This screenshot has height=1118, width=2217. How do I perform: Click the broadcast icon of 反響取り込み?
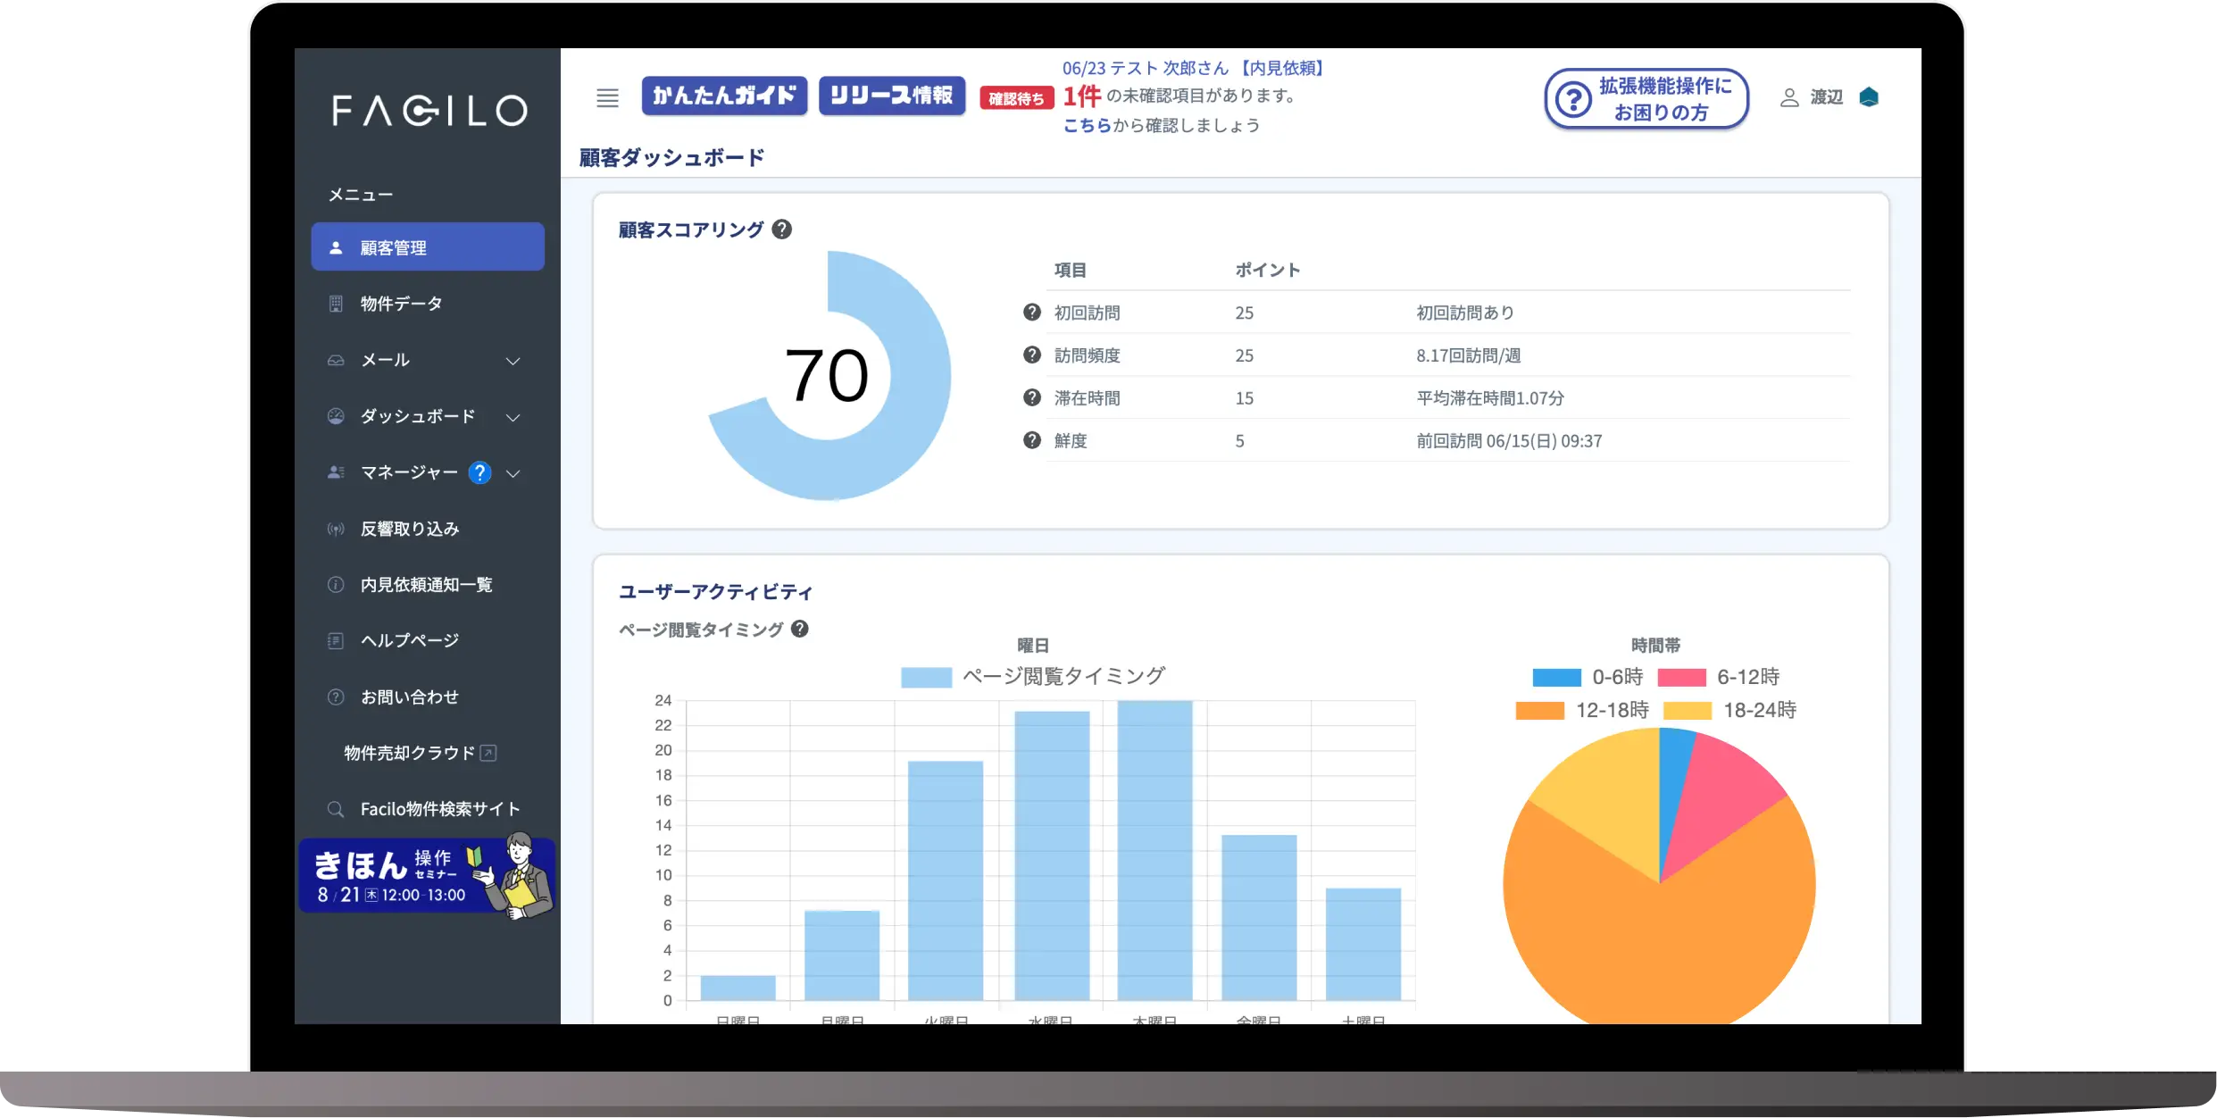pyautogui.click(x=336, y=529)
